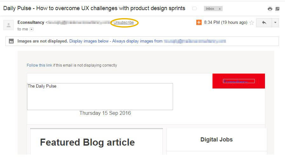Screen dimensions: 285x157
Task: Open email in new window icon
Action: pos(277,9)
